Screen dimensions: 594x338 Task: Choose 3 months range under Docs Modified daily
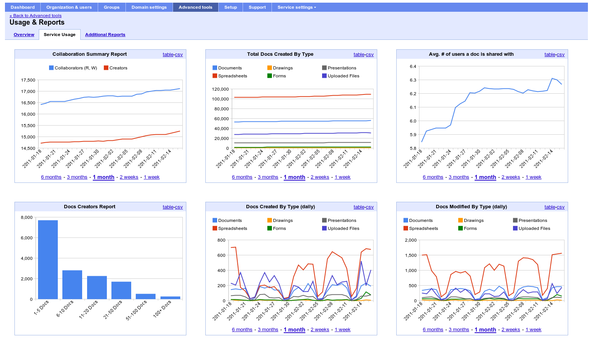459,330
